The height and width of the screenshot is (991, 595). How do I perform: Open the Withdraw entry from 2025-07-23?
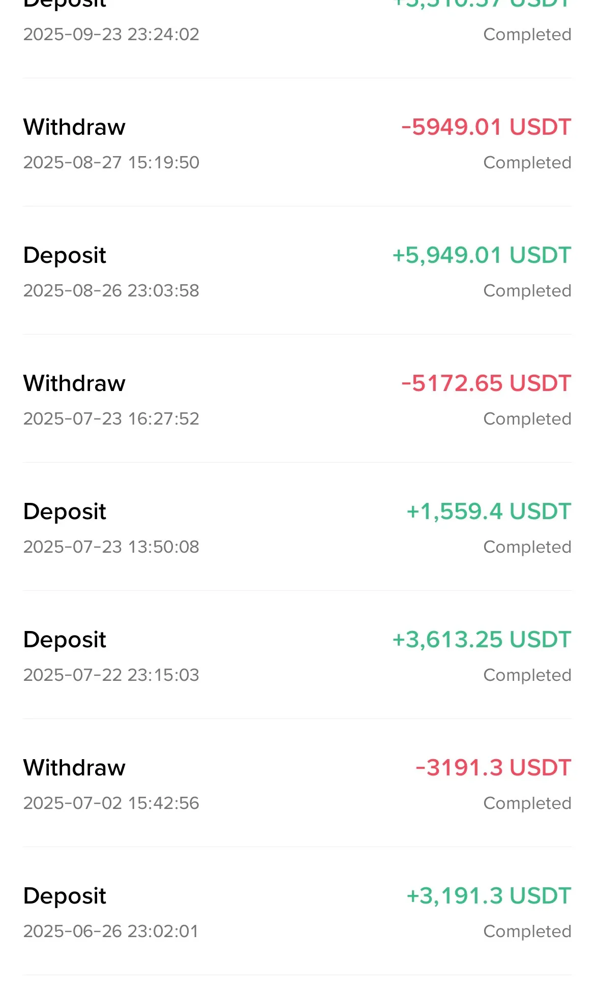297,399
